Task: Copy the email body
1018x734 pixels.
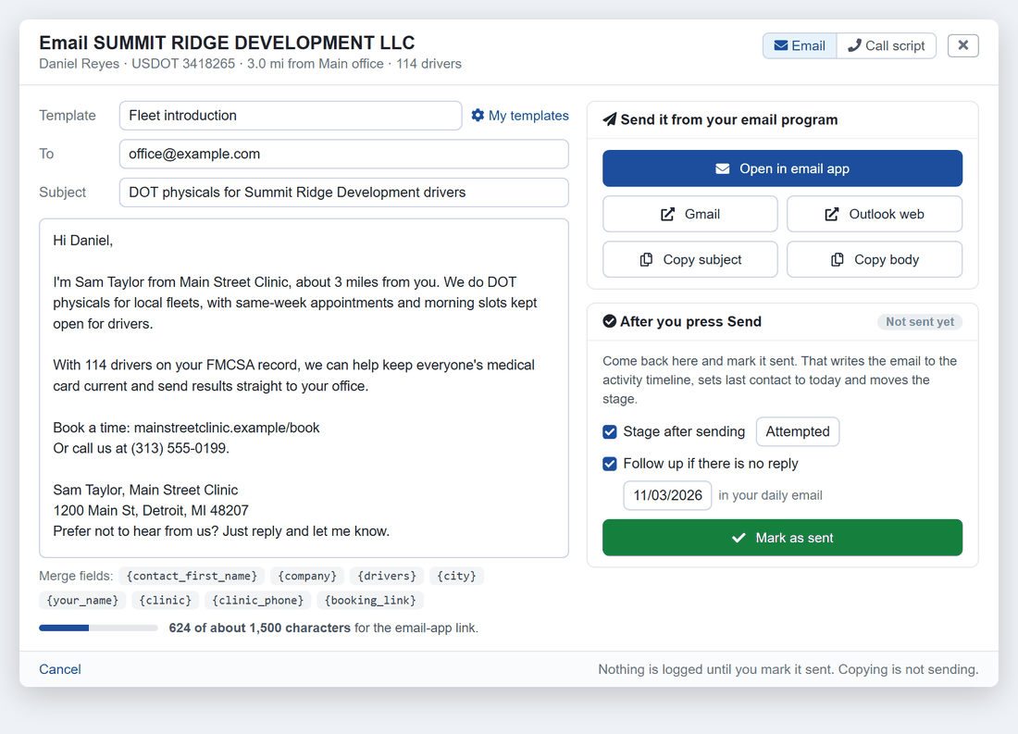Action: [x=875, y=259]
